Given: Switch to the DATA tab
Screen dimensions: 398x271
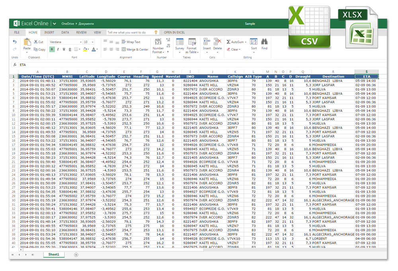Looking at the screenshot, I should pos(65,33).
